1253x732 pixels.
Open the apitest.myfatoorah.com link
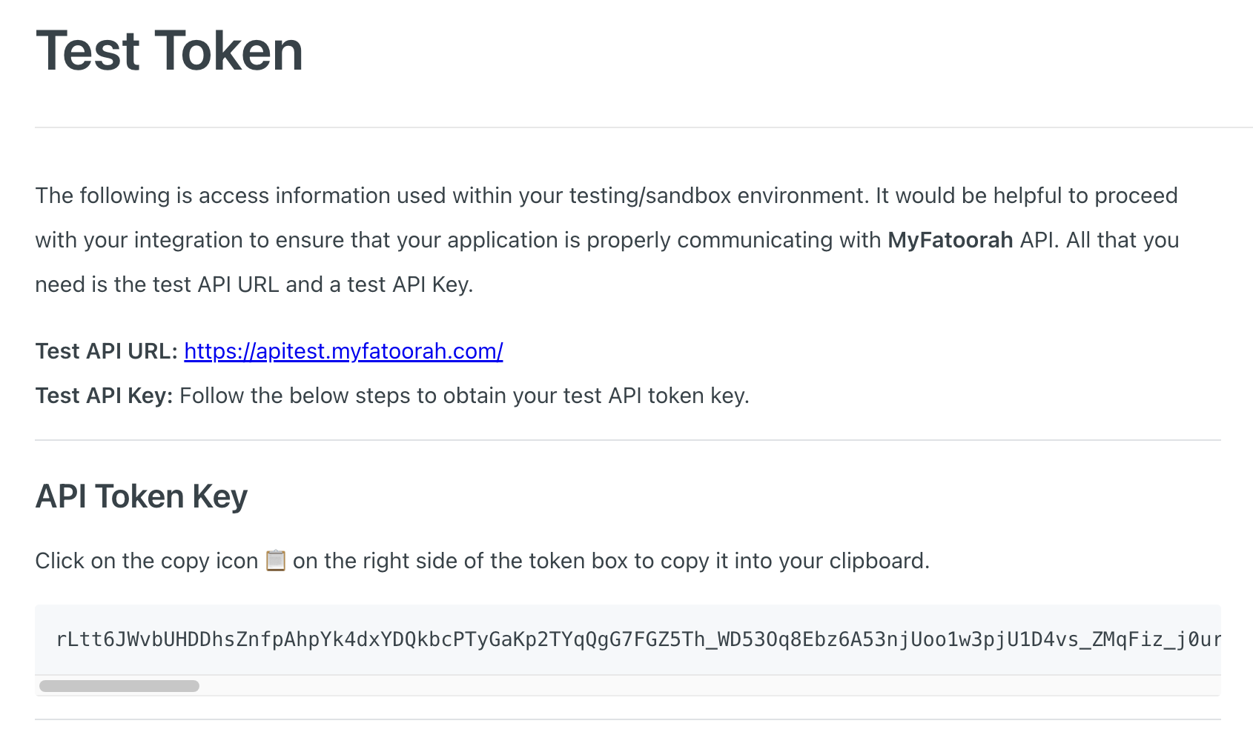[x=343, y=351]
